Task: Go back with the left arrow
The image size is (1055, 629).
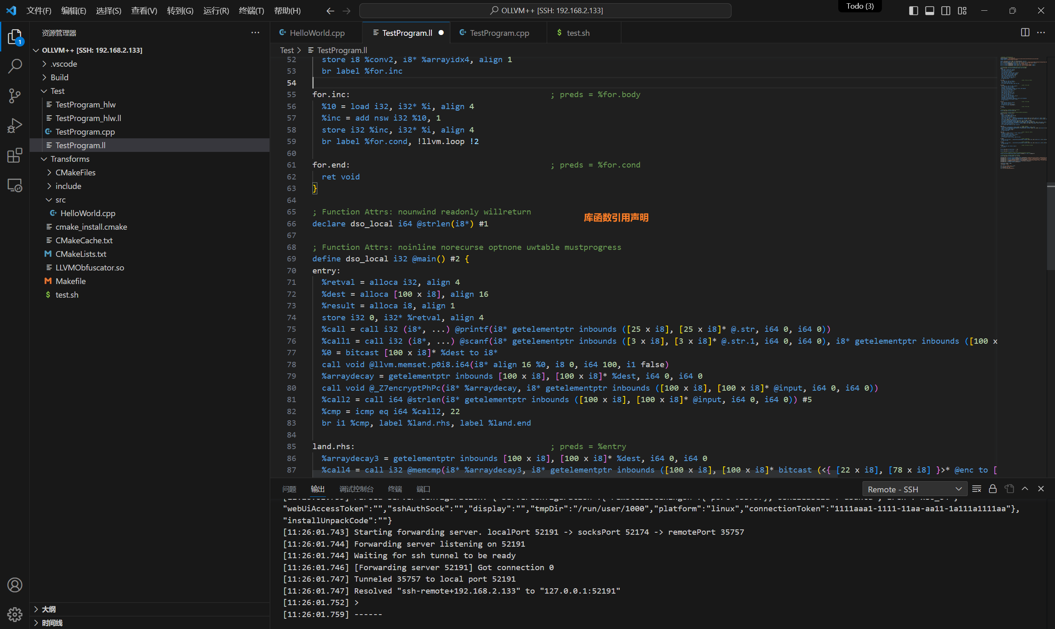Action: (x=330, y=11)
